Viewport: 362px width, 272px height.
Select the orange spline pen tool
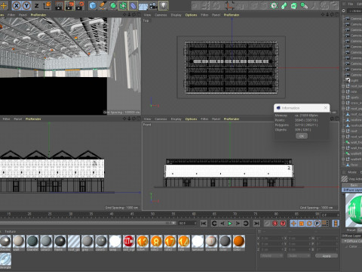(103, 5)
